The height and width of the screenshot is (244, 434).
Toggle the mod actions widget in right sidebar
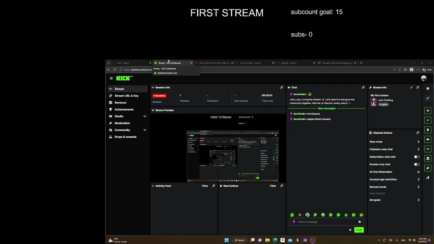(x=428, y=130)
